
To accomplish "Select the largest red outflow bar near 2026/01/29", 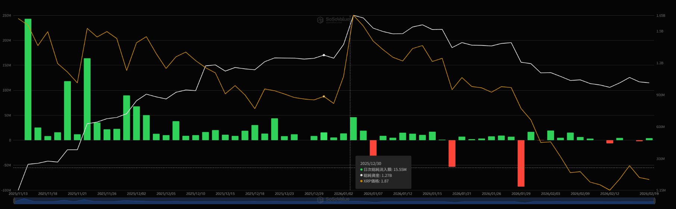I will point(521,163).
